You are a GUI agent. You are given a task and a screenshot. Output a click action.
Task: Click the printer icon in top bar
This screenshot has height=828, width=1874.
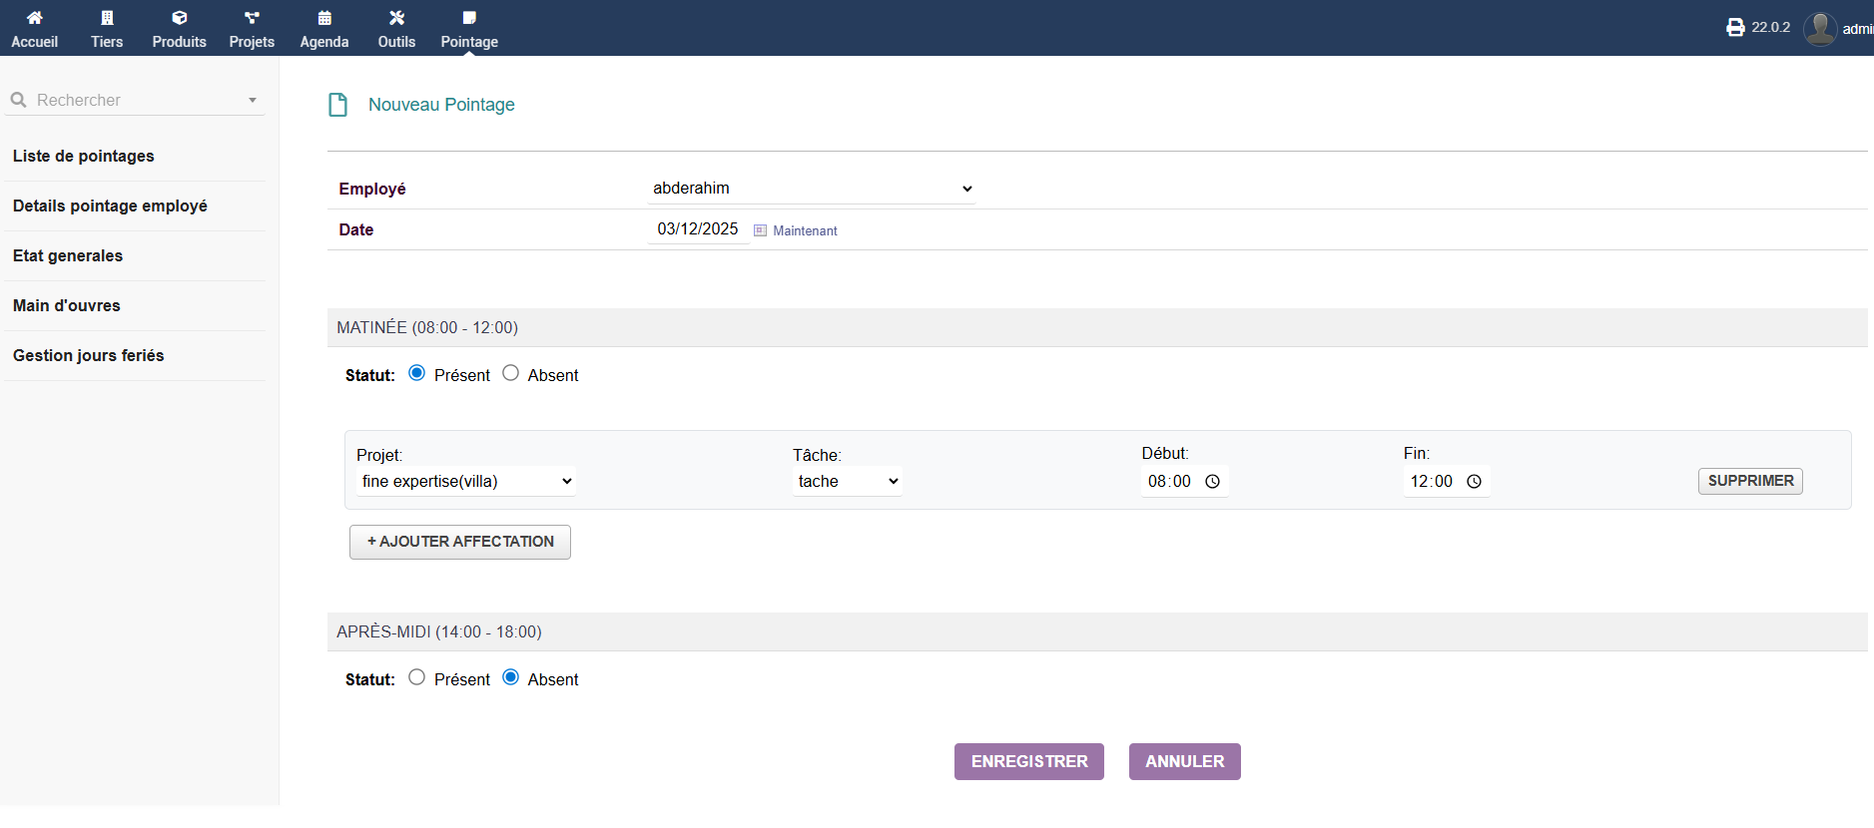(1735, 28)
